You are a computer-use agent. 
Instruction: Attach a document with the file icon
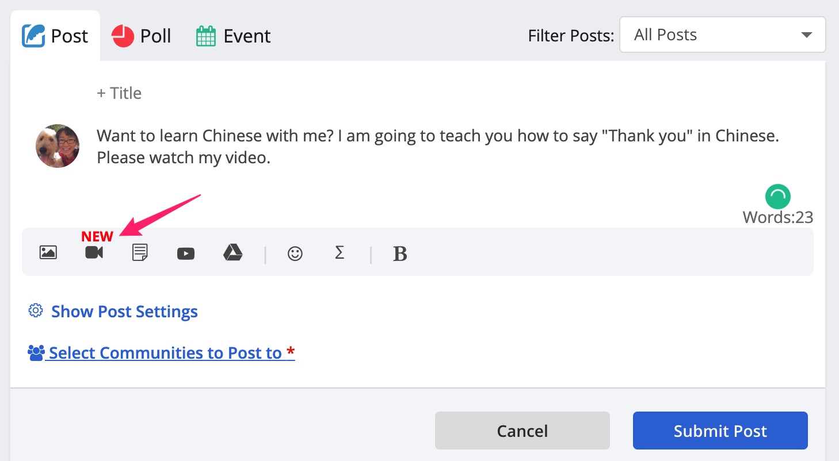pyautogui.click(x=140, y=252)
